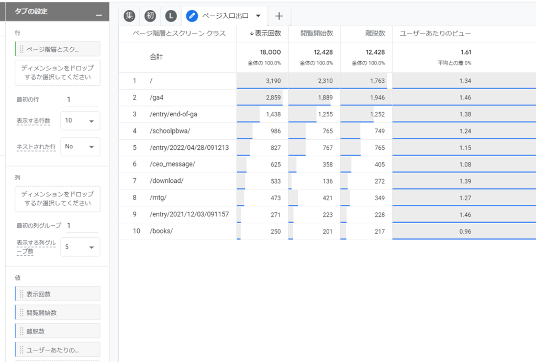
Task: Select the ページ入口出口 tab
Action: 225,16
